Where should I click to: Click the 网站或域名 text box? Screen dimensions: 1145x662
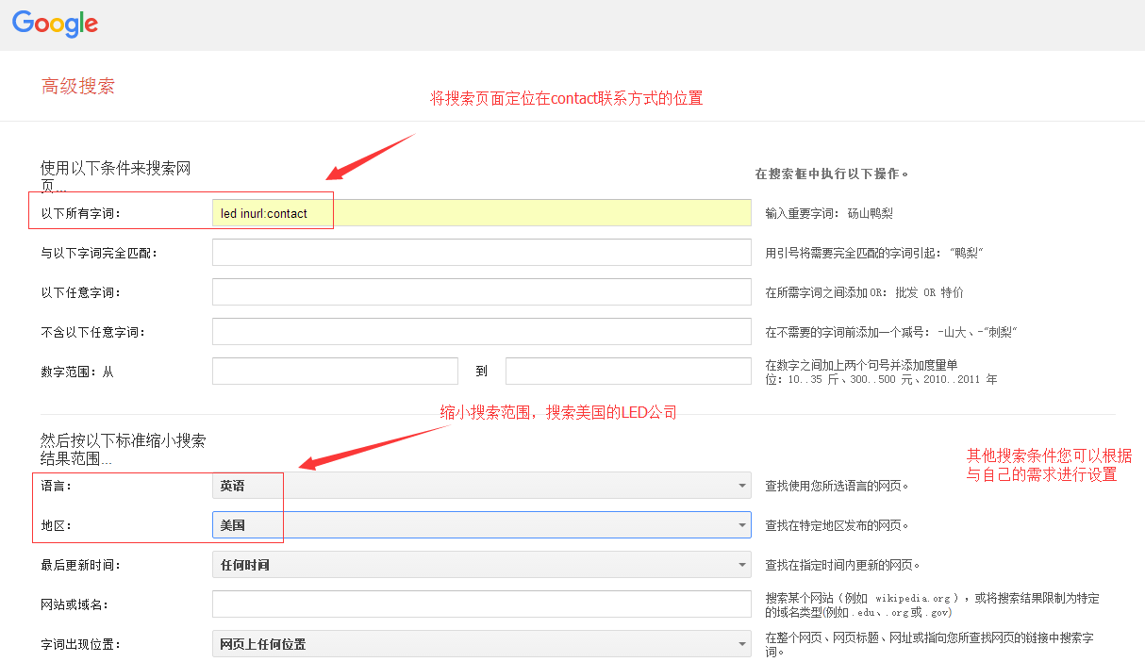pos(481,604)
